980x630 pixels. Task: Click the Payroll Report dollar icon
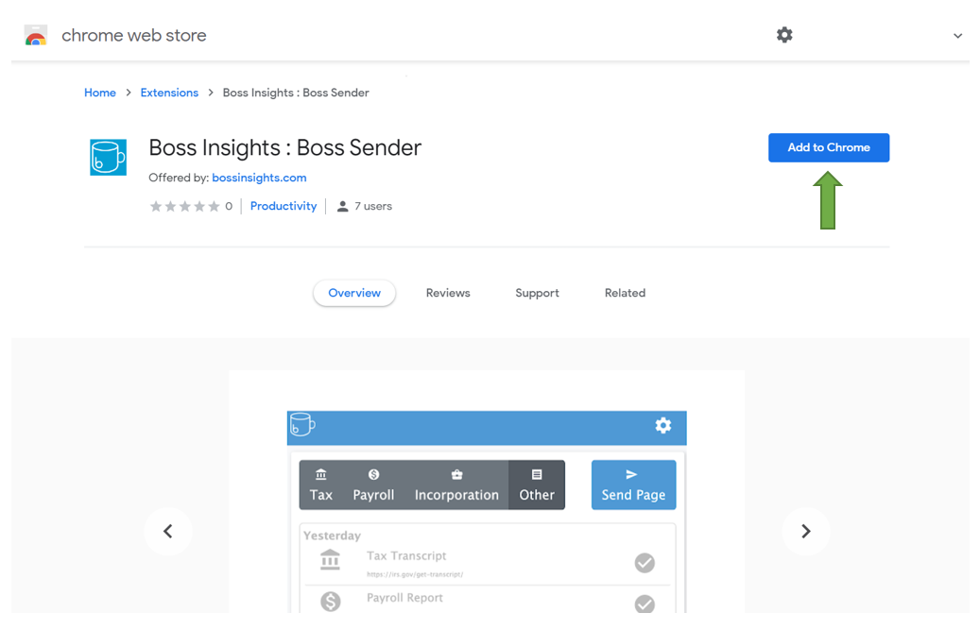pyautogui.click(x=331, y=602)
